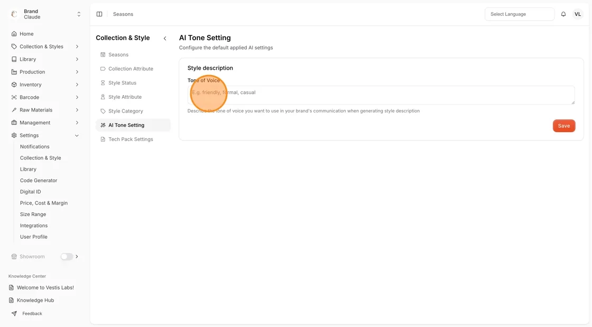Collapse the Settings submenu chevron
592x327 pixels.
[x=77, y=135]
